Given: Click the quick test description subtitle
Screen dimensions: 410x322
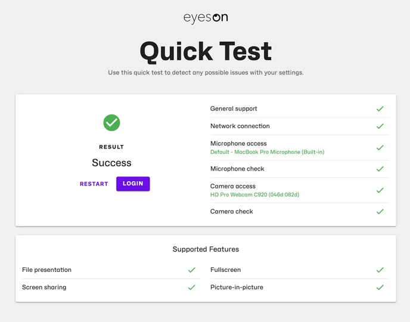Looking at the screenshot, I should click(x=206, y=73).
